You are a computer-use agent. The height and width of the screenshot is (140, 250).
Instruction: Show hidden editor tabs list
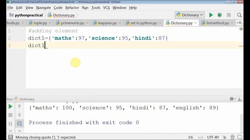pyautogui.click(x=239, y=23)
